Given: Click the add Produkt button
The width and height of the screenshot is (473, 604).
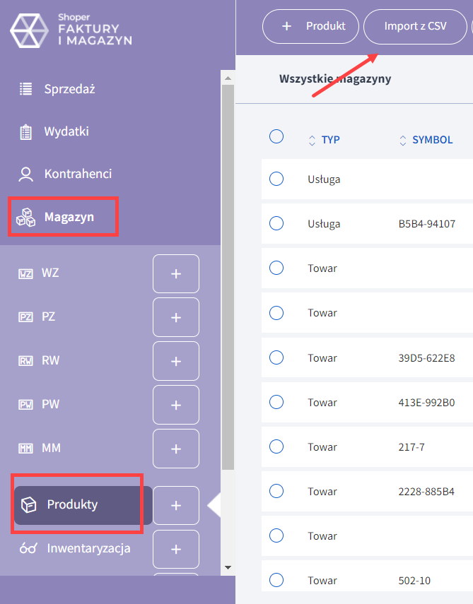Looking at the screenshot, I should pyautogui.click(x=314, y=27).
